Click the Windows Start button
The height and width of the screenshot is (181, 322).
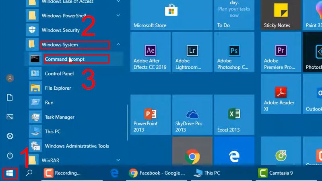[x=10, y=173]
